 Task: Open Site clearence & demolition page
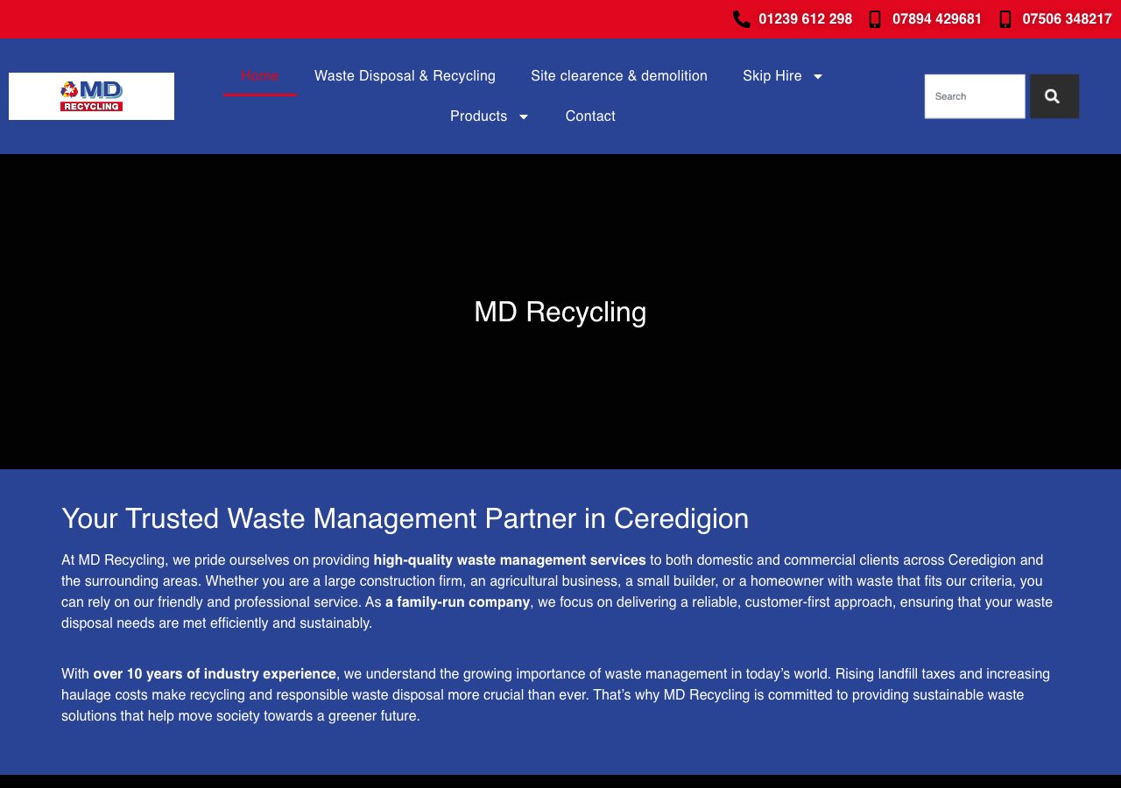point(619,76)
